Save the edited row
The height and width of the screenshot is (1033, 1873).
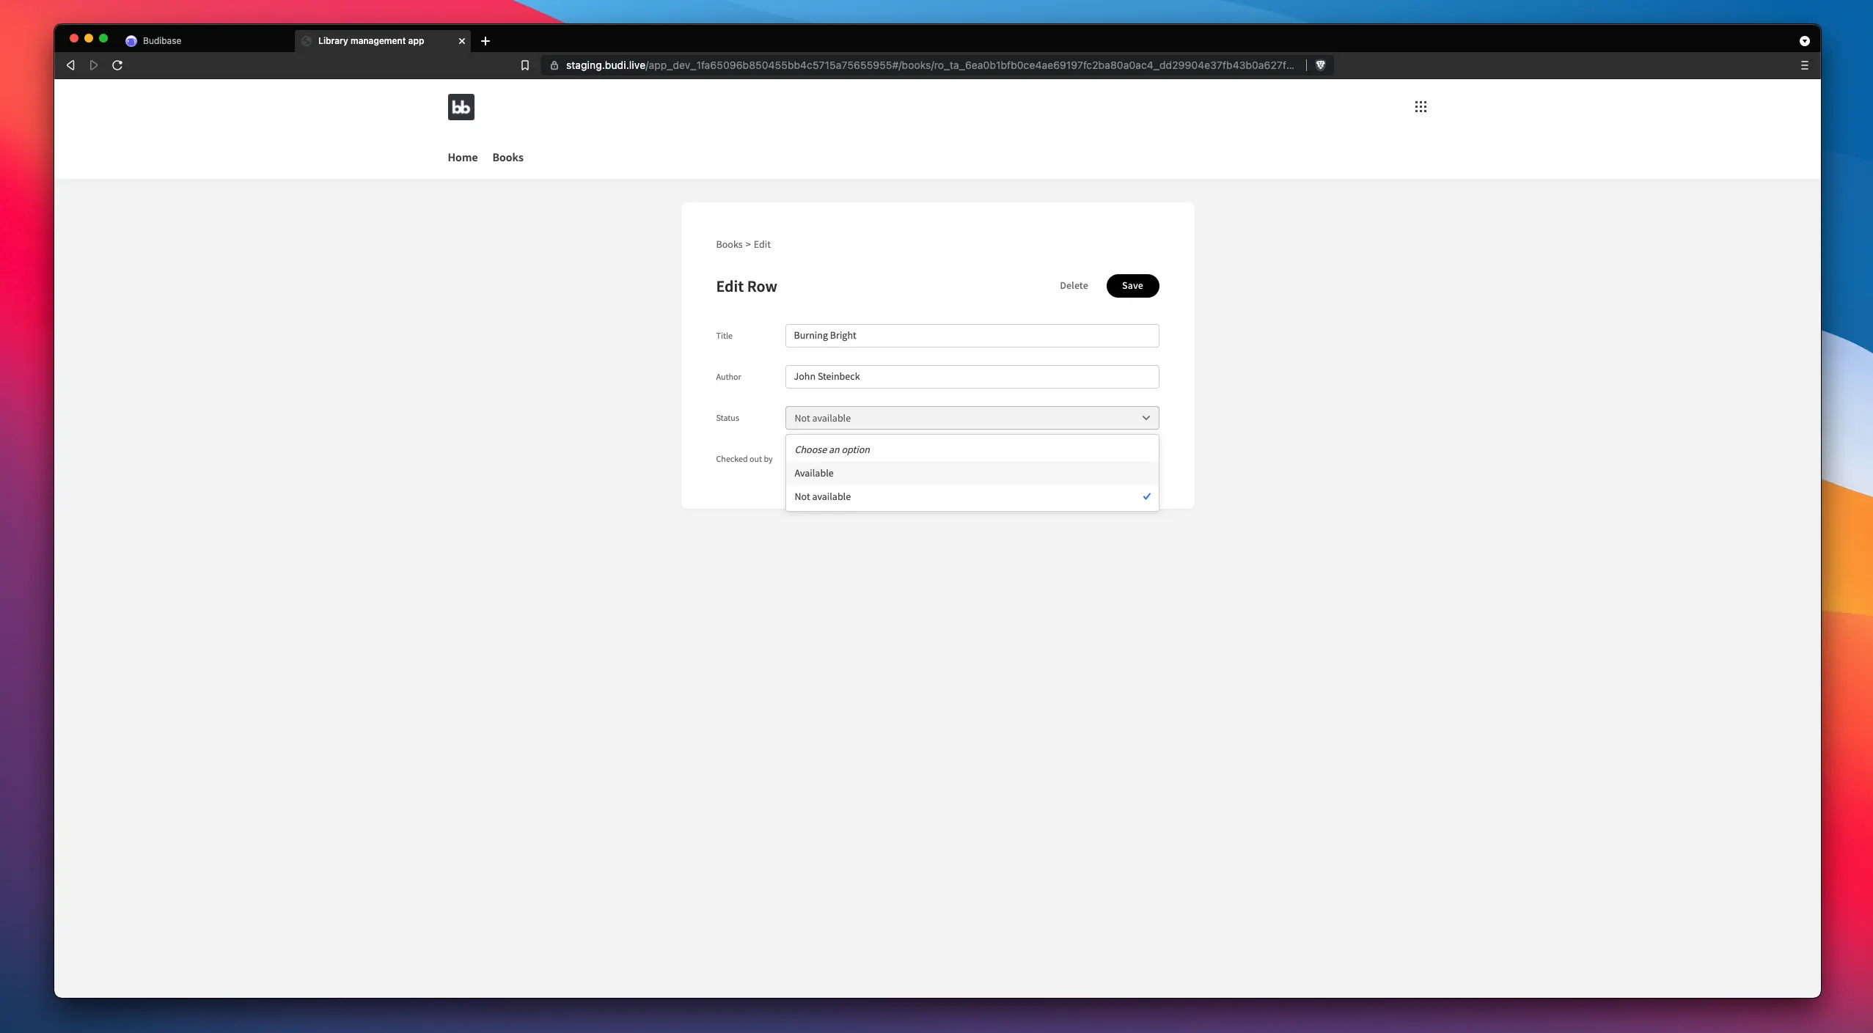pyautogui.click(x=1132, y=286)
